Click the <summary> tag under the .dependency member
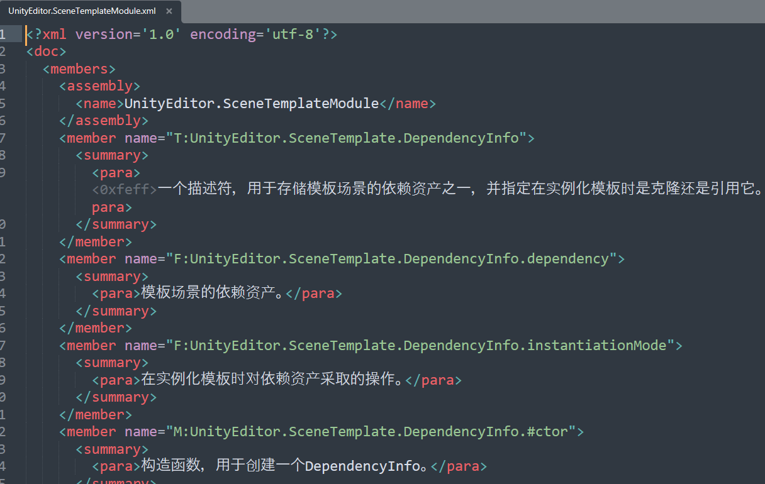Viewport: 765px width, 484px height. tap(112, 277)
